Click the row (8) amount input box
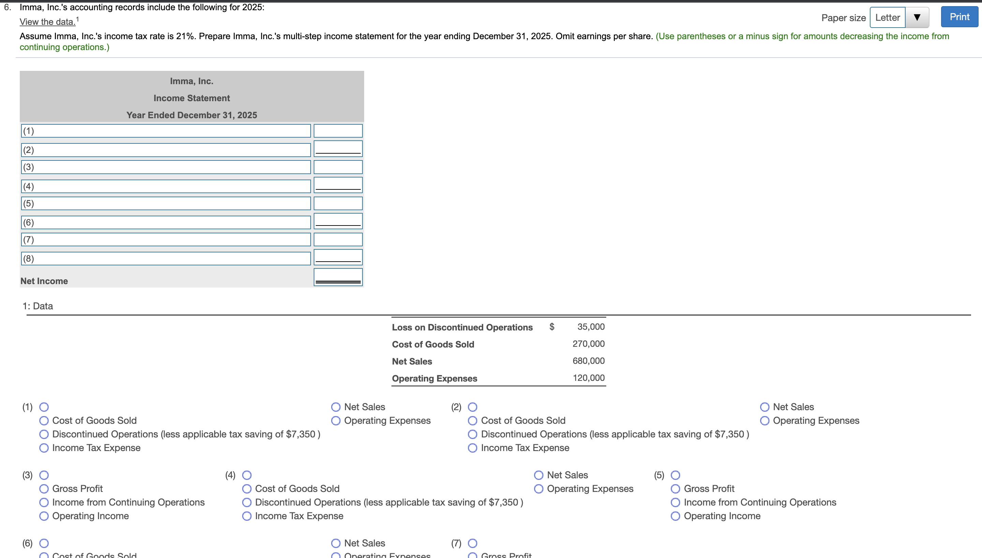This screenshot has width=982, height=558. (x=338, y=257)
